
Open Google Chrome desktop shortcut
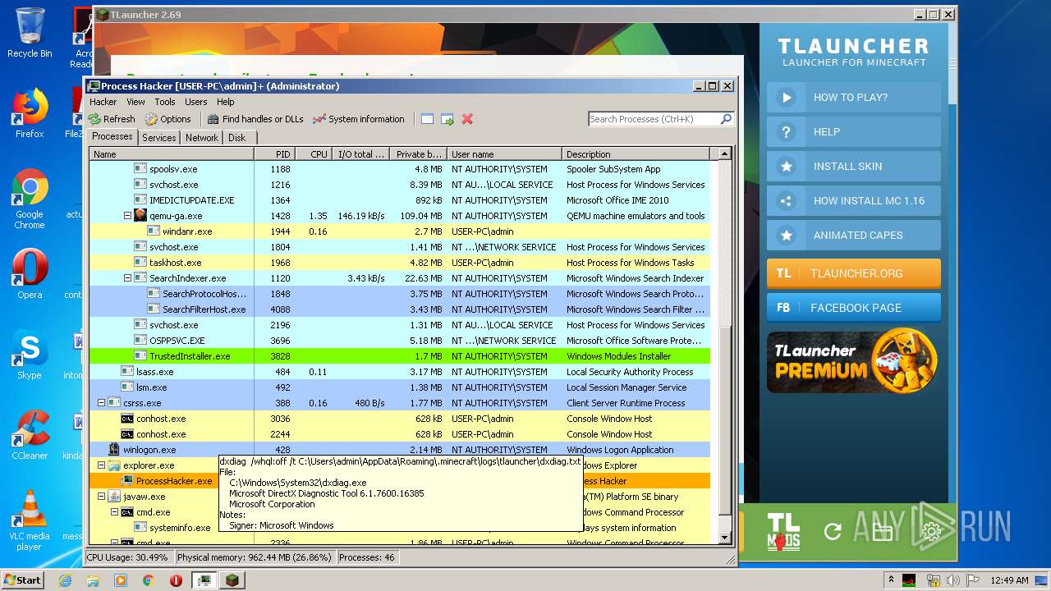30,199
